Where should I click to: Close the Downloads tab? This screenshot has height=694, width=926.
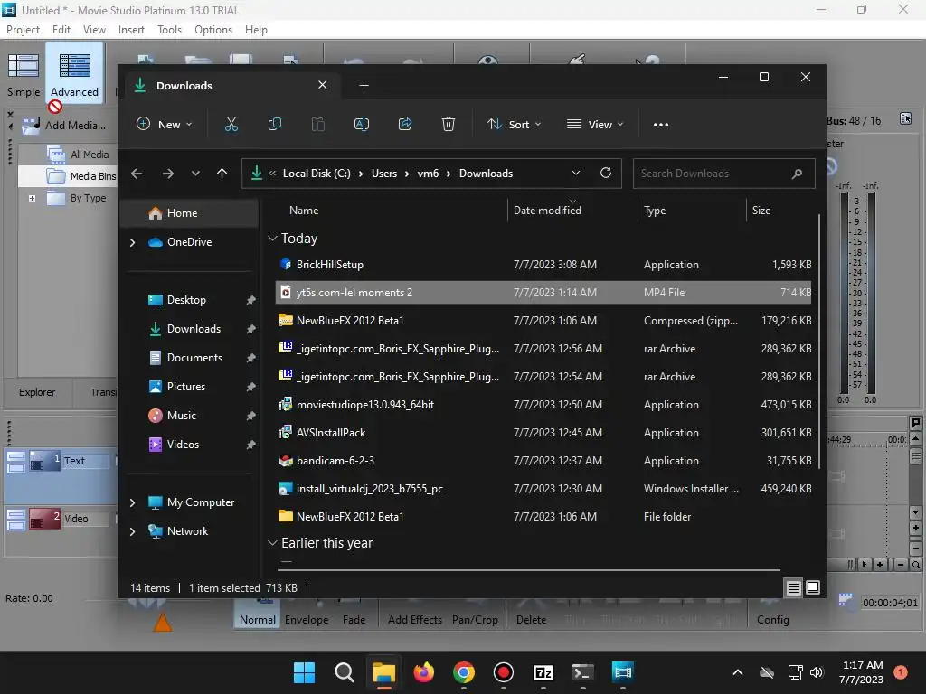coord(323,85)
